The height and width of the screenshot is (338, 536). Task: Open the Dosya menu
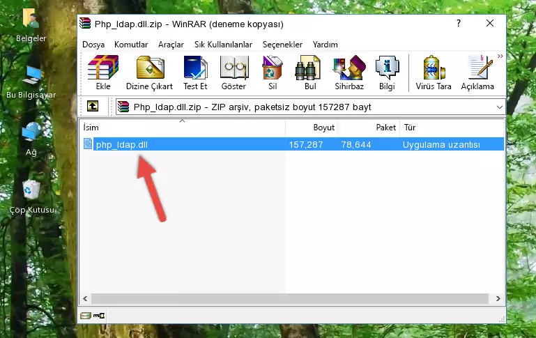[x=93, y=45]
